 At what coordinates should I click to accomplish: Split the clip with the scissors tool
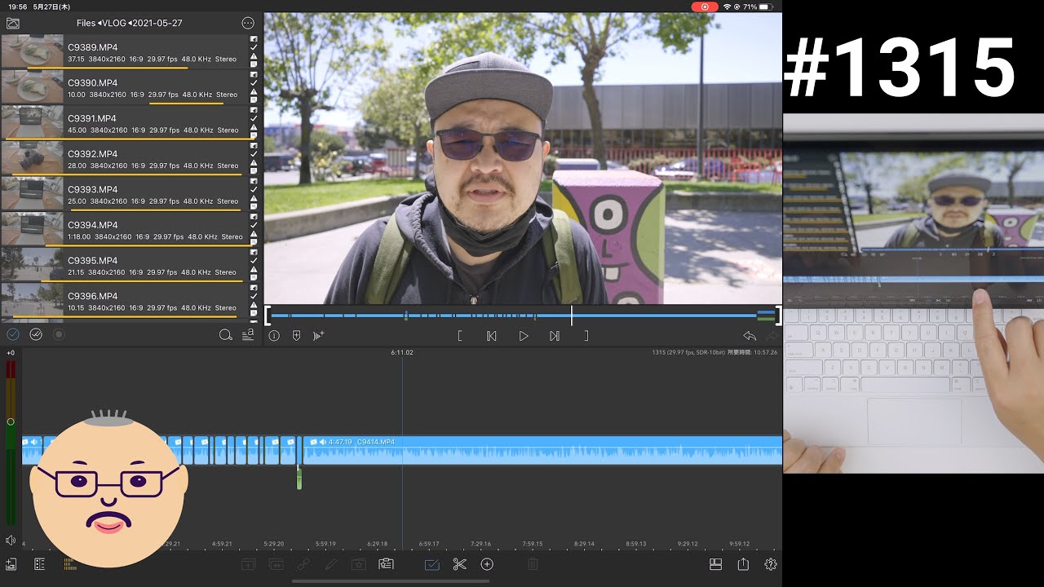point(460,564)
